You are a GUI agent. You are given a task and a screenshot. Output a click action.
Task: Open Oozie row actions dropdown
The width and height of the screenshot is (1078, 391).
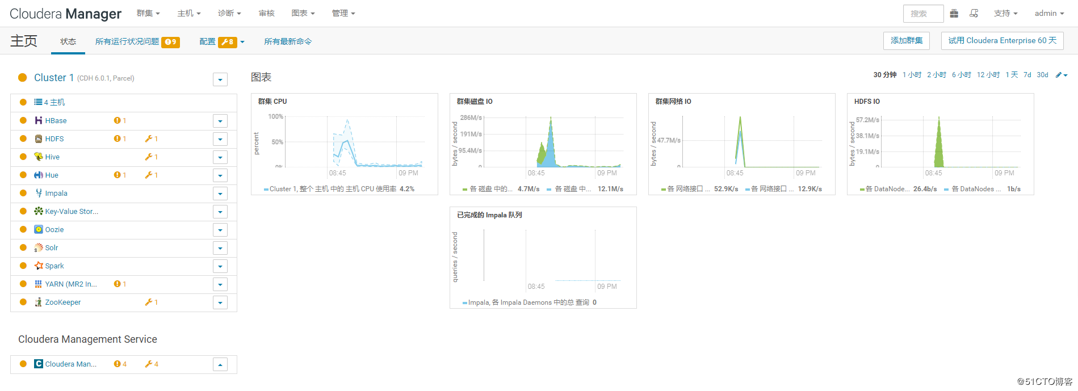[x=220, y=230]
